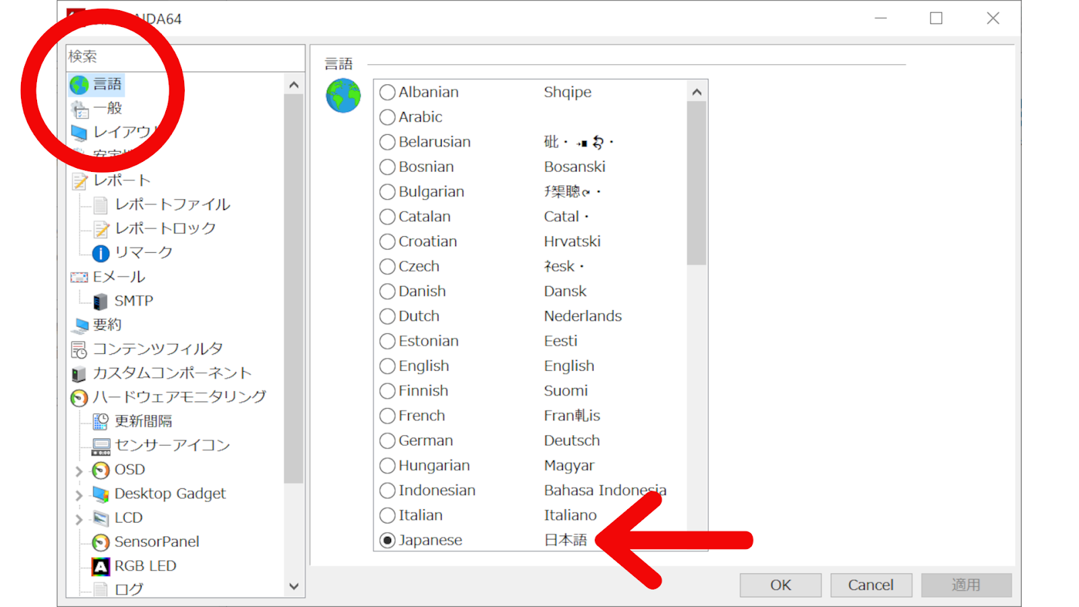This screenshot has width=1079, height=607.
Task: Select the English radio button
Action: (x=387, y=367)
